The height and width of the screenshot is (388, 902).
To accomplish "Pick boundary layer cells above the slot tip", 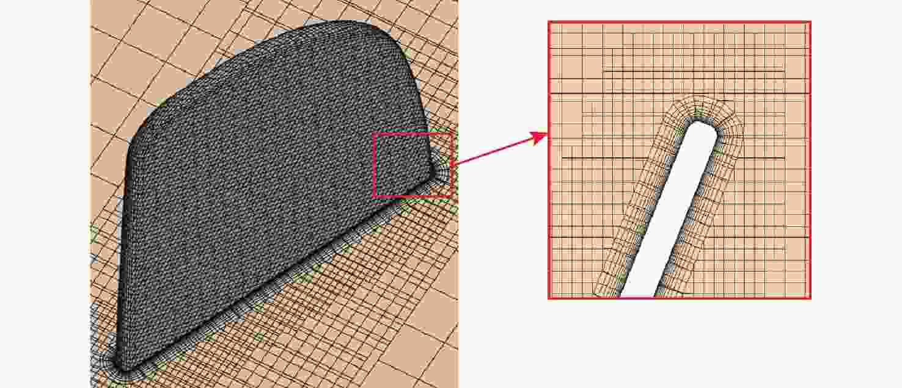I will tap(703, 107).
